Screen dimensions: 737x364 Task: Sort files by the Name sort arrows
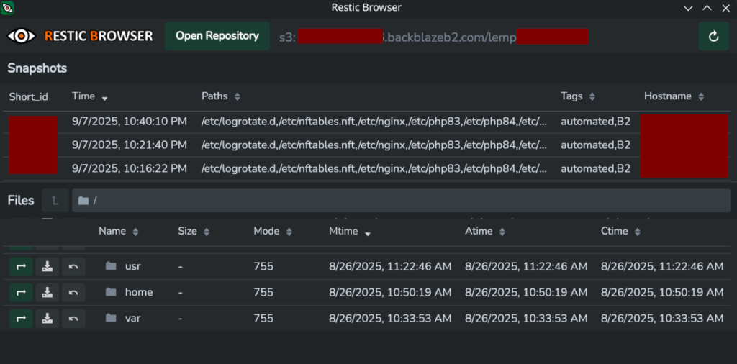coord(136,232)
